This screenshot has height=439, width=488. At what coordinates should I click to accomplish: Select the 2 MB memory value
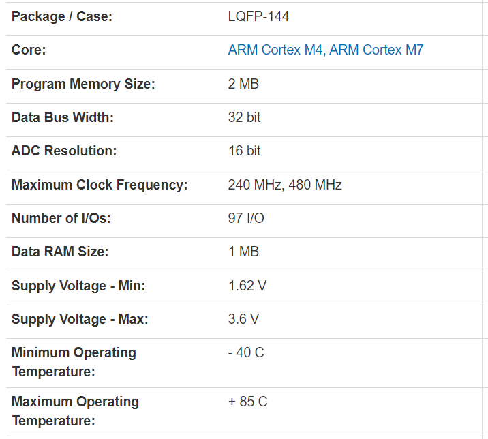pyautogui.click(x=243, y=84)
